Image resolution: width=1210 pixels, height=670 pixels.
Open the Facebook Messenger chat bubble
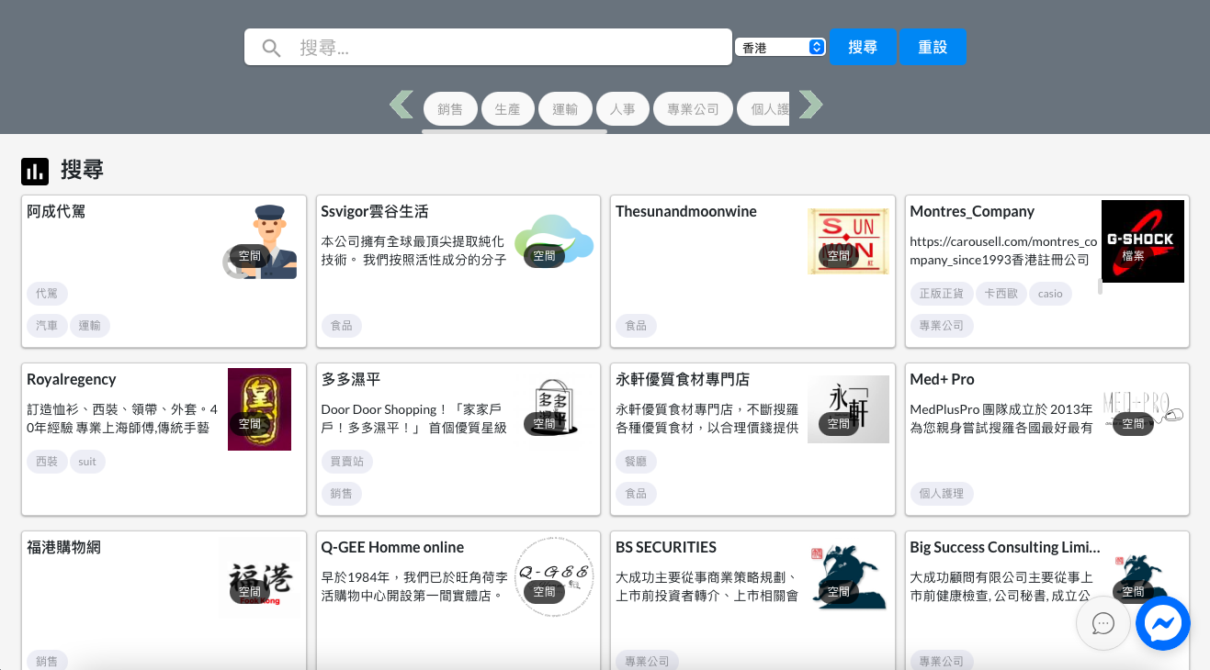pos(1162,624)
